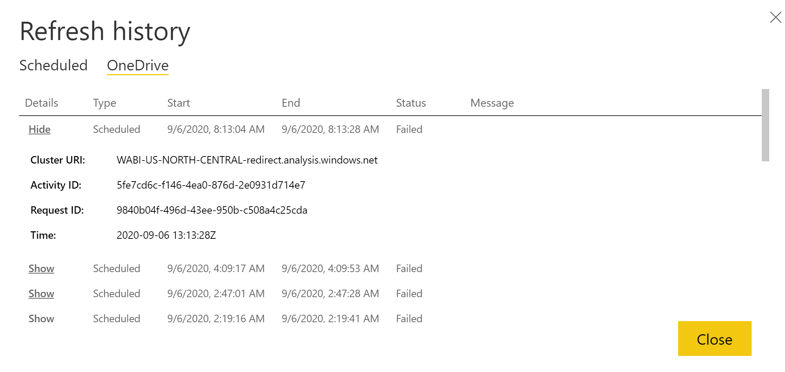785x372 pixels.
Task: Click the Request ID label
Action: click(x=57, y=210)
